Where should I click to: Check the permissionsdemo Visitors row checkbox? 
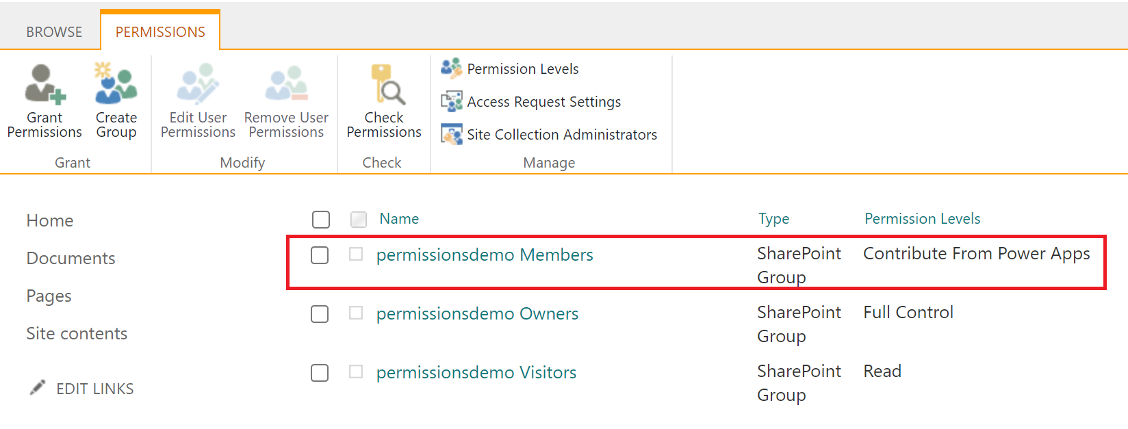320,373
